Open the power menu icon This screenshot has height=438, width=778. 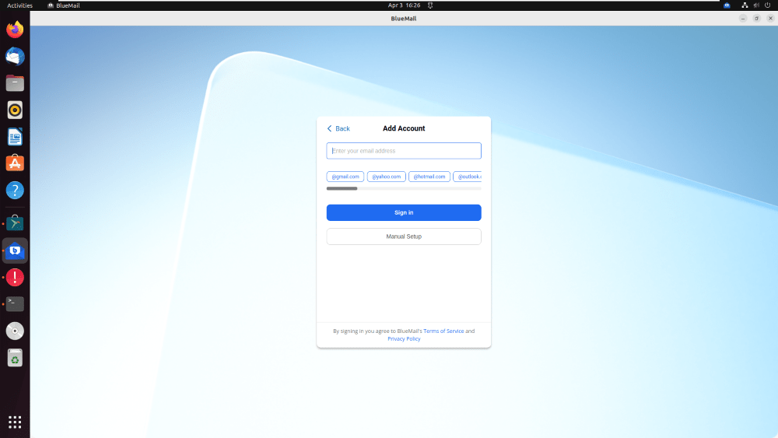[768, 5]
